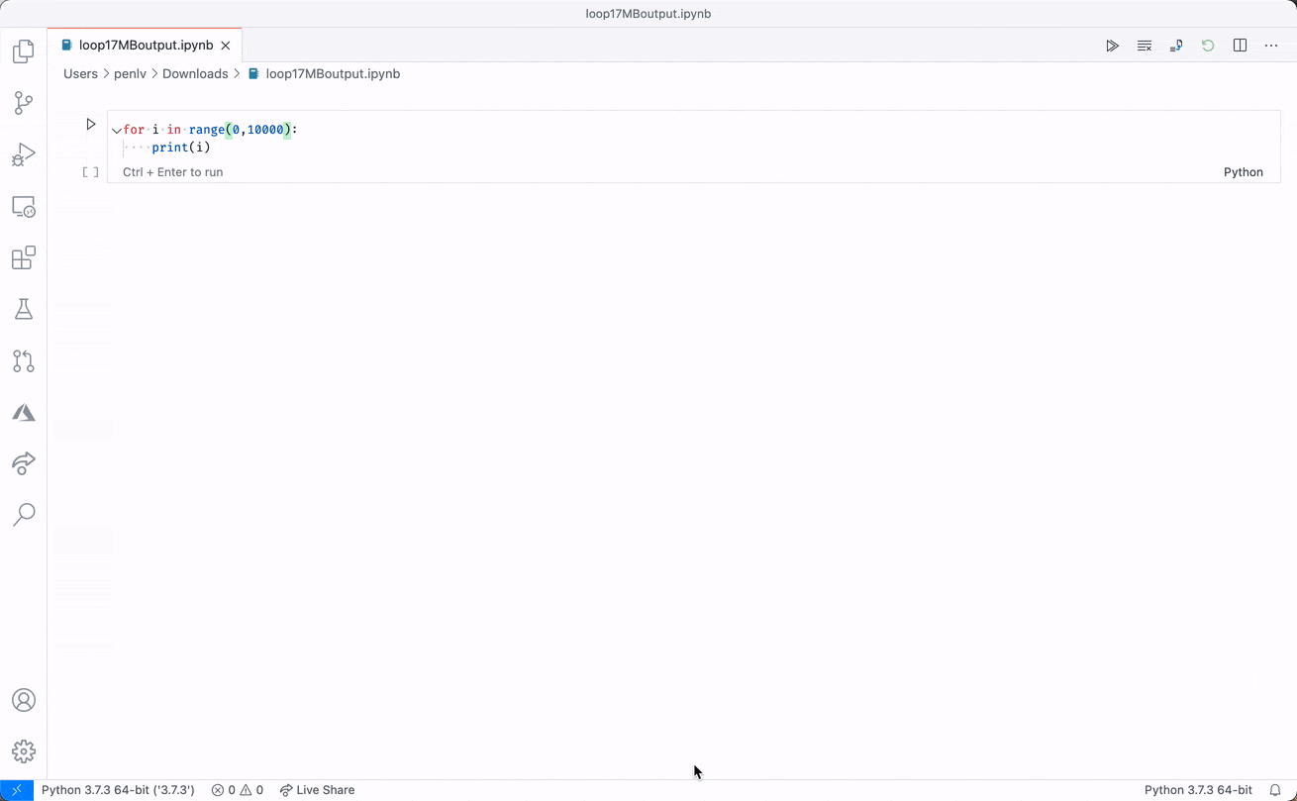Viewport: 1297px width, 801px height.
Task: Open the Python cell language picker
Action: 1244,171
